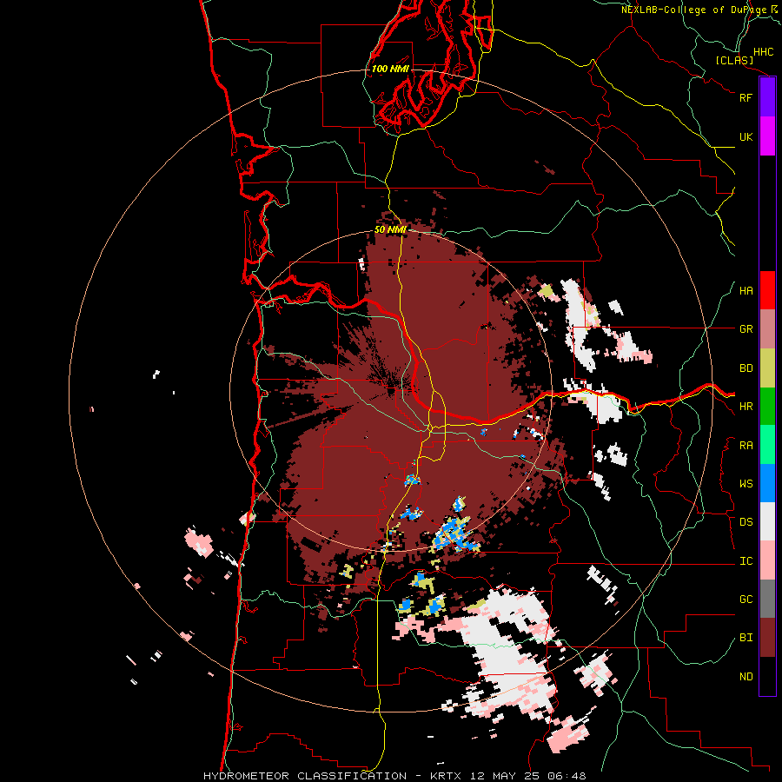782x782 pixels.
Task: Click the blue WS legend color swatch
Action: click(x=767, y=483)
